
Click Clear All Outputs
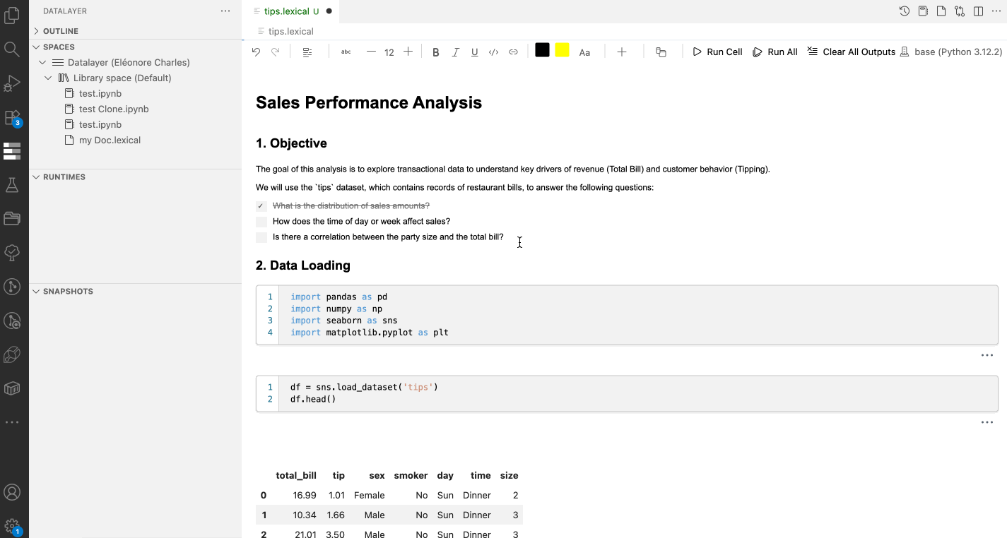coord(852,52)
